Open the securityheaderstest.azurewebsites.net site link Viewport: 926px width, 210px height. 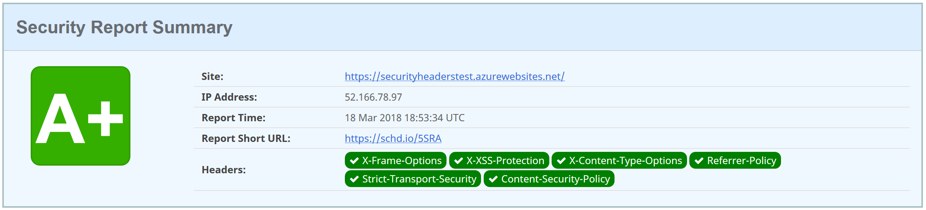[455, 77]
